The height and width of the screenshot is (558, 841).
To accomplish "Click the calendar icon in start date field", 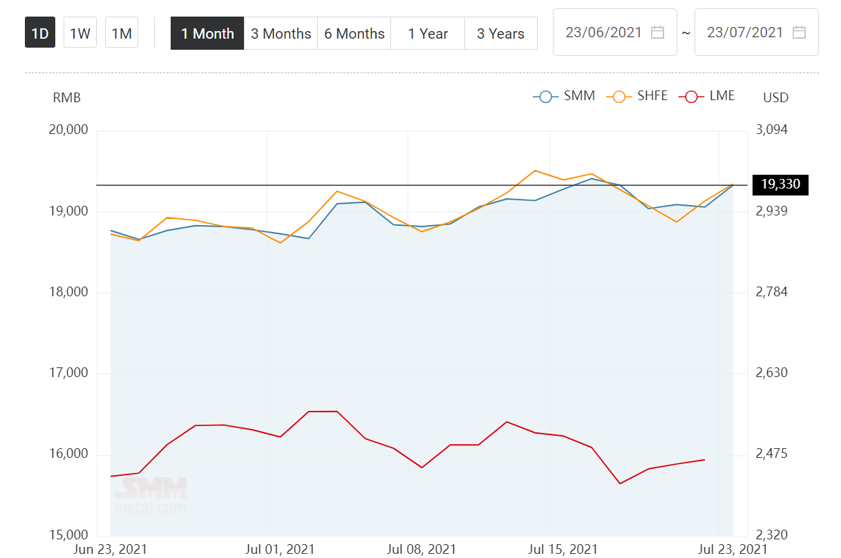I will [x=657, y=32].
